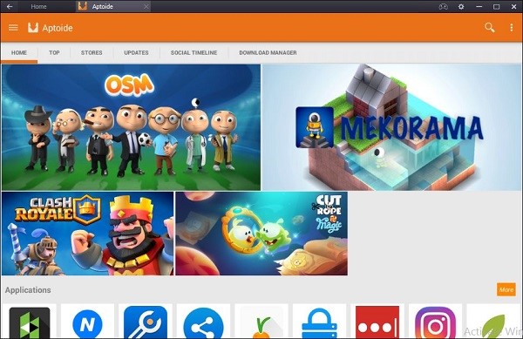Go to the UPDATES tab
The height and width of the screenshot is (339, 523).
pyautogui.click(x=136, y=52)
